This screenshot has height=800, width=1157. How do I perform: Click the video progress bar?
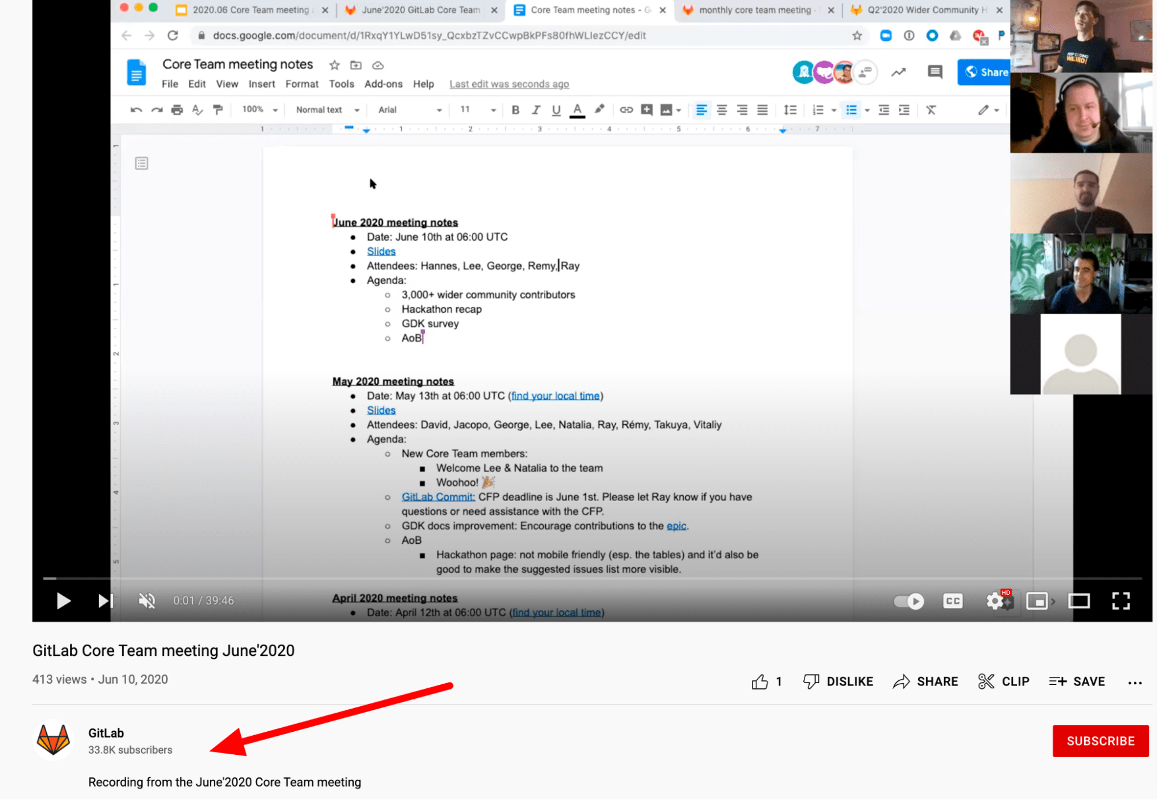[x=405, y=578]
